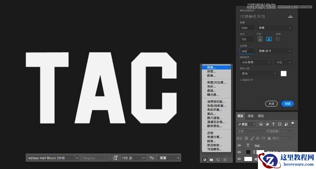Switch to the 图层 layers tab
316x169 pixels.
point(240,116)
